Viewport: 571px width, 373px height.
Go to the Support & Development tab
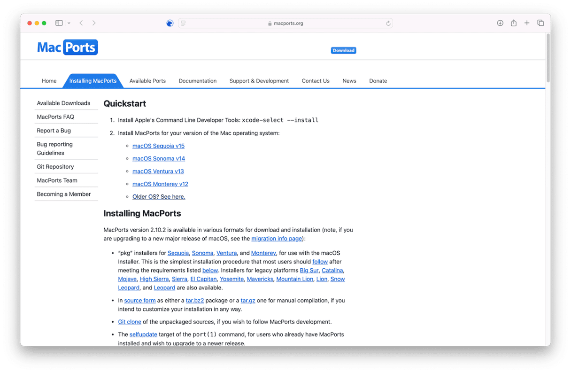click(259, 81)
